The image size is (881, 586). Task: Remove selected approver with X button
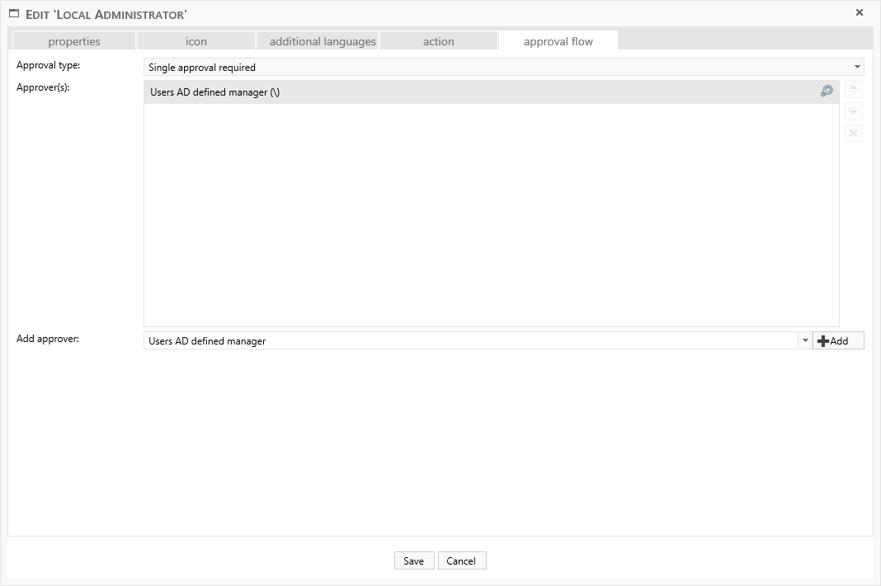(x=854, y=134)
